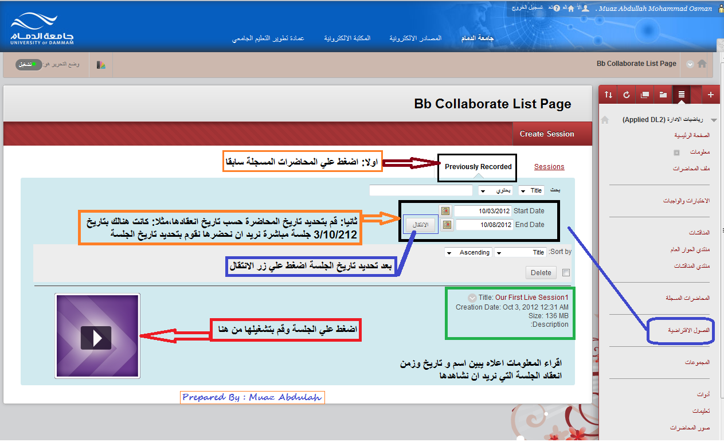
Task: Open course menu in separate window icon
Action: [x=645, y=95]
